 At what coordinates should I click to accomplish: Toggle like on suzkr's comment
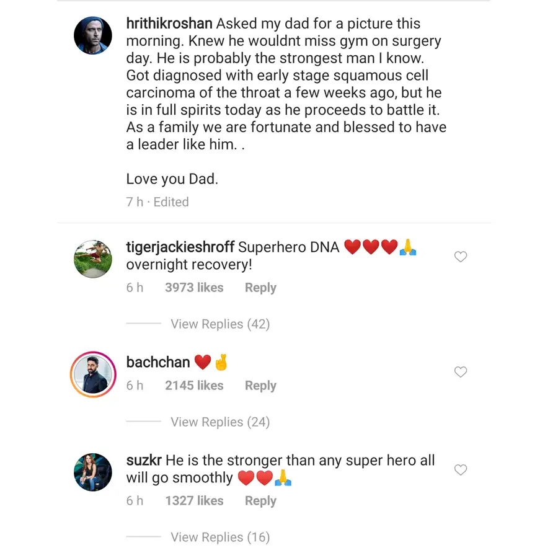tap(460, 470)
